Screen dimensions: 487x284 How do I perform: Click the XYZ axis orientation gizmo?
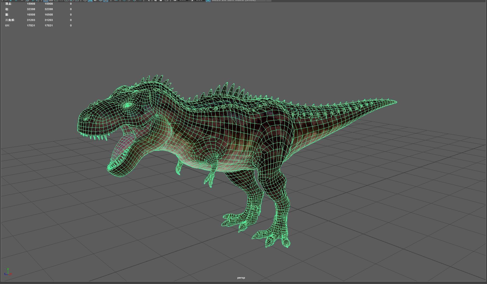pos(8,272)
